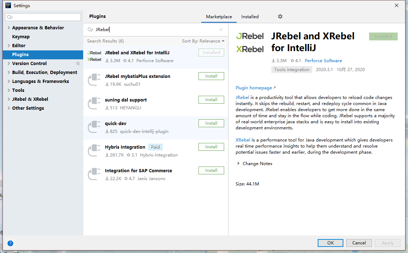408x253 pixels.
Task: Click the magnifier icon in plugin search
Action: click(x=90, y=30)
